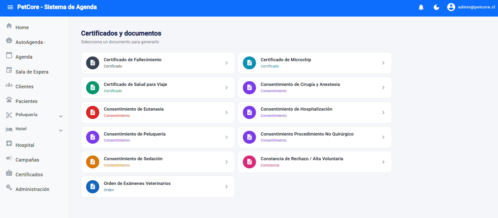The width and height of the screenshot is (498, 218).
Task: Select Constancia de Rechazo / Alta Voluntaria title
Action: tap(302, 159)
